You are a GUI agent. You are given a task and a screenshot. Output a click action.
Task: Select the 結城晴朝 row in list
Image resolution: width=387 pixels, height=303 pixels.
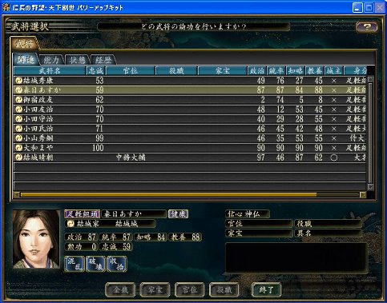[190, 157]
